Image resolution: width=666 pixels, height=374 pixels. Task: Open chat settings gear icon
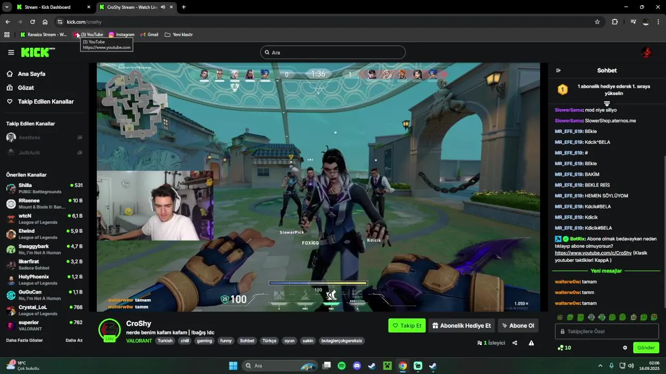click(625, 348)
